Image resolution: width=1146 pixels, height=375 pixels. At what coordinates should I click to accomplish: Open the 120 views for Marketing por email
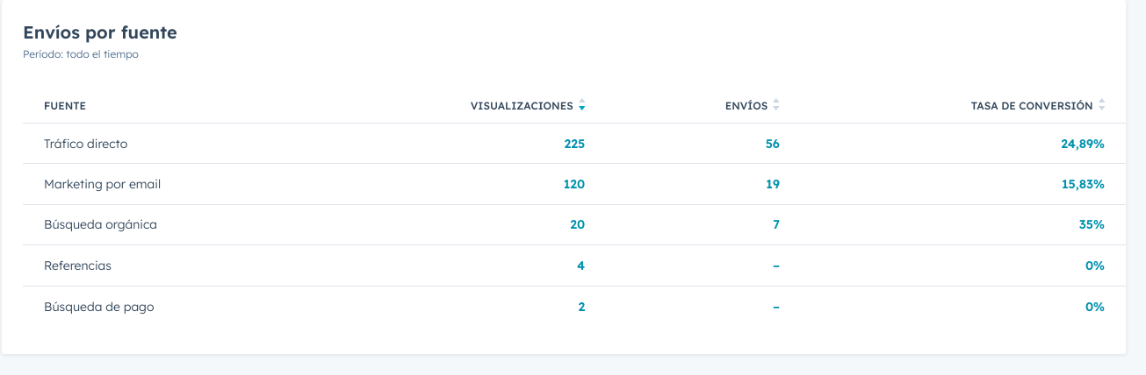tap(574, 184)
